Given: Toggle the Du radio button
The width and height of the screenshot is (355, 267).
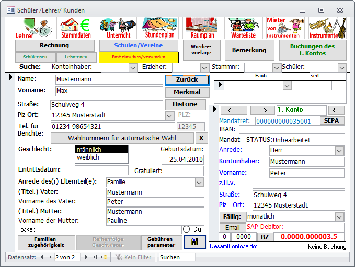Looking at the screenshot, I should tap(187, 229).
